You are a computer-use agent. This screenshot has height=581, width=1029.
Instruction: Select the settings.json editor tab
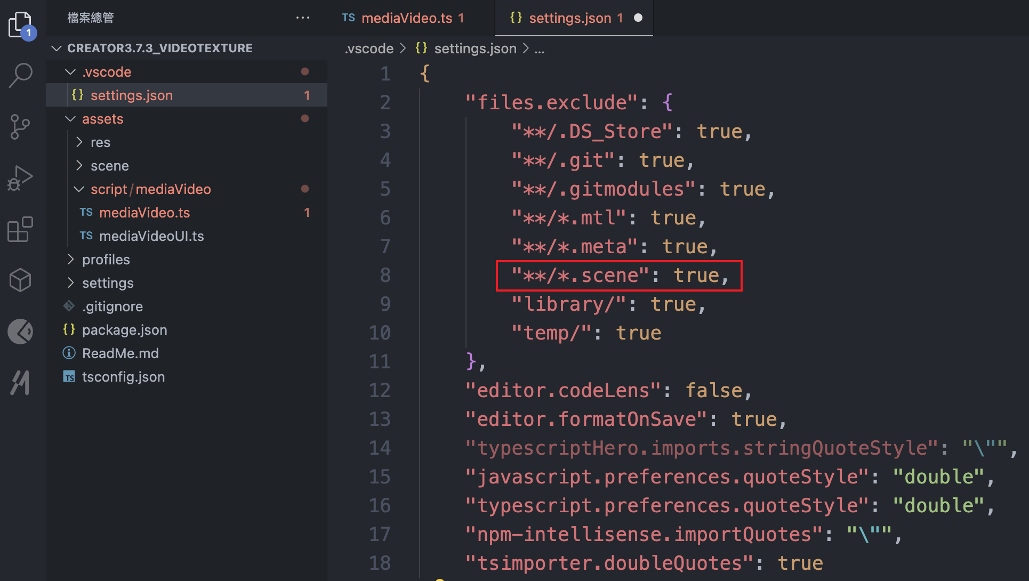(x=569, y=18)
